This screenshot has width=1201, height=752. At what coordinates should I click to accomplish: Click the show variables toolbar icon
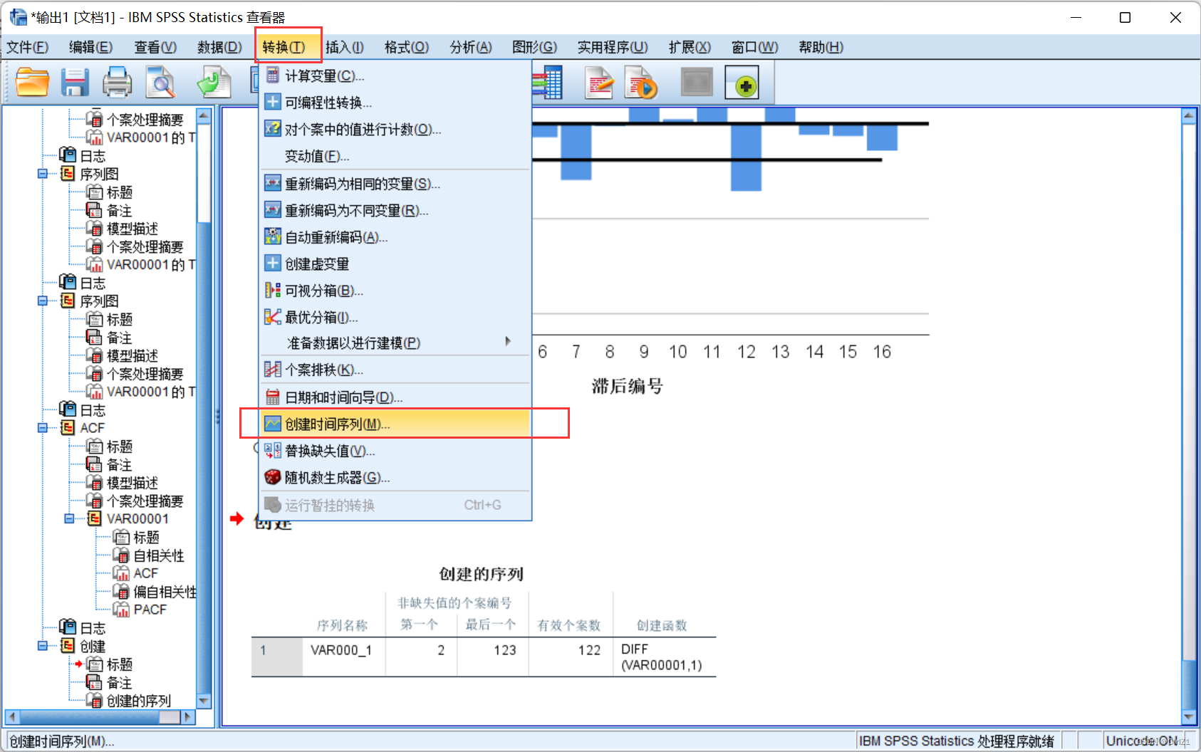tap(549, 82)
